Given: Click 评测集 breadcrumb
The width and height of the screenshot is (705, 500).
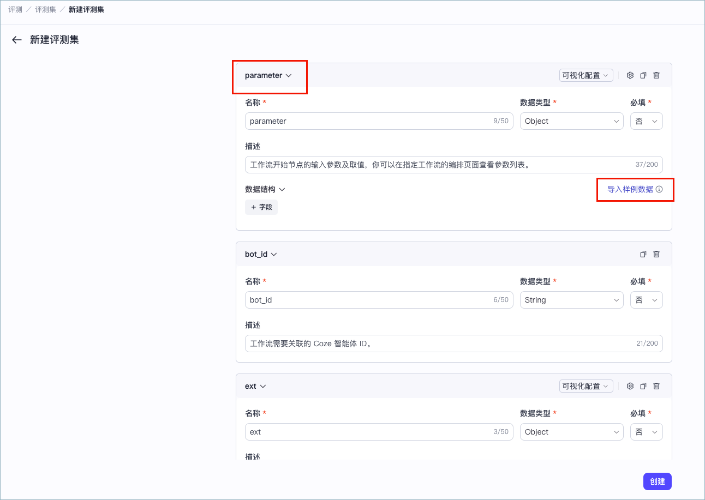Looking at the screenshot, I should 45,9.
